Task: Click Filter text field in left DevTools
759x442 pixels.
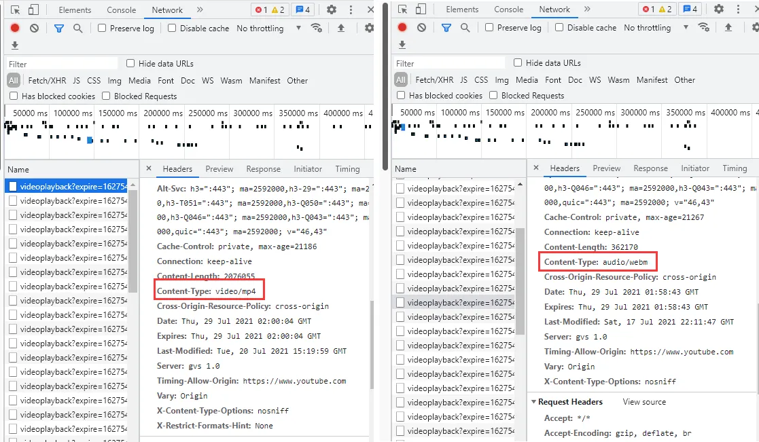Action: coord(62,64)
